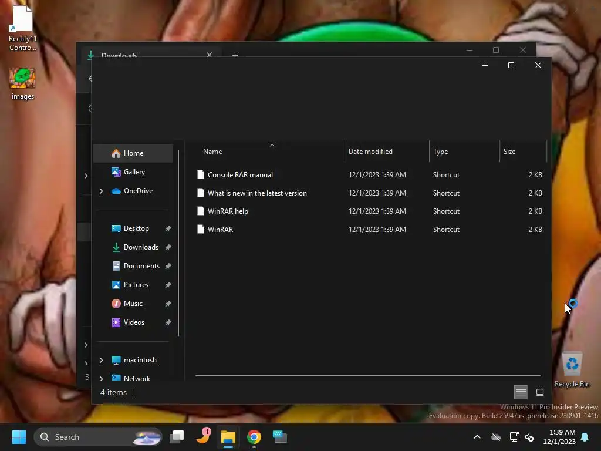
Task: Click file icon next to Console RAR manual
Action: (x=201, y=175)
